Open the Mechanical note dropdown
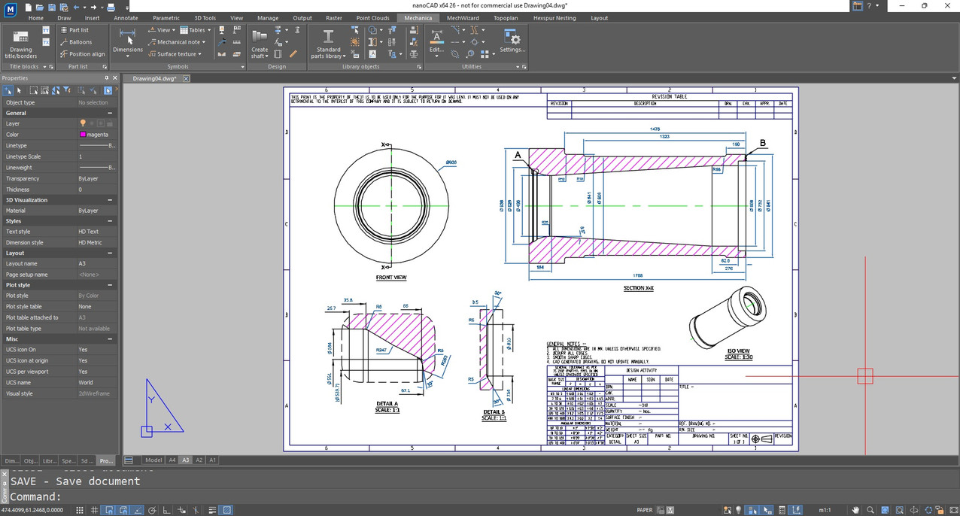 177,42
